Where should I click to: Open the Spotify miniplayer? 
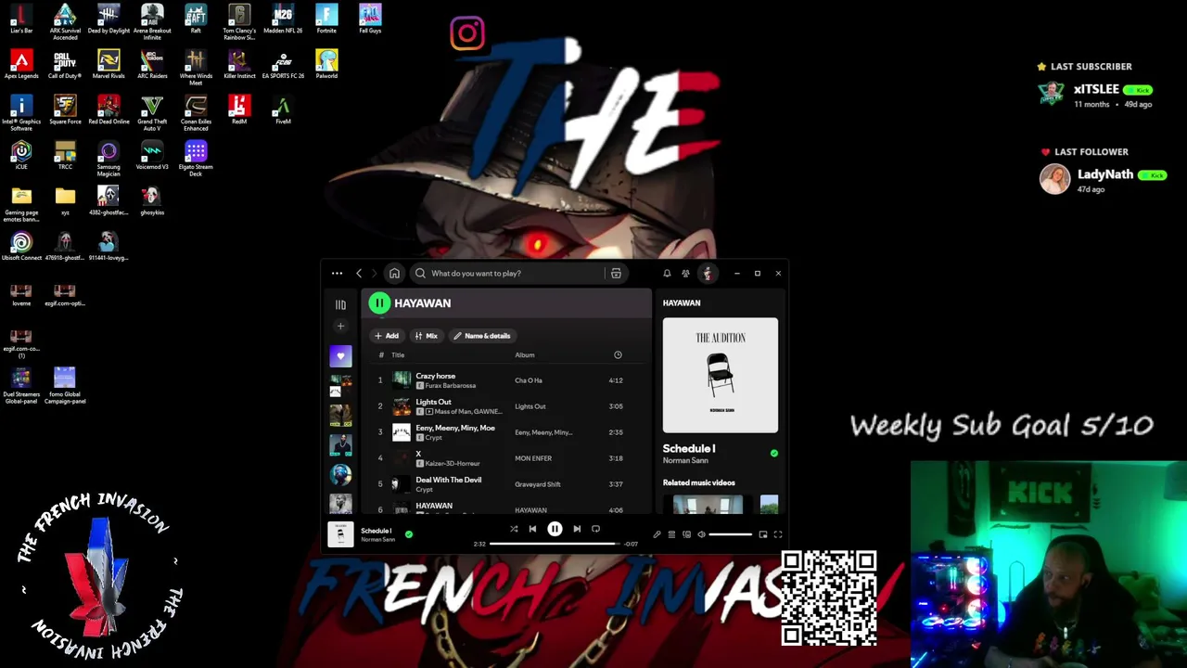click(763, 534)
